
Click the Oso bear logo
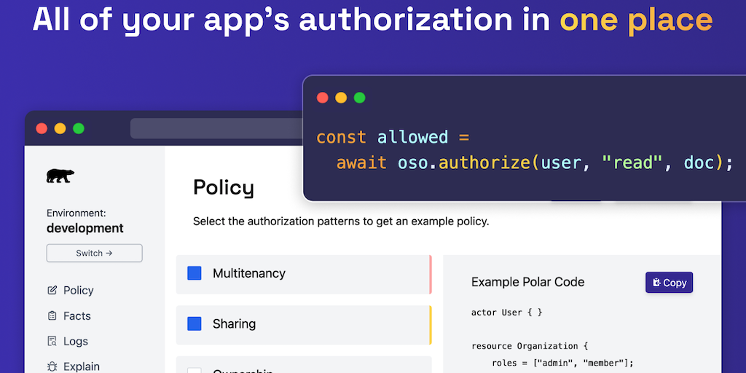click(x=60, y=176)
